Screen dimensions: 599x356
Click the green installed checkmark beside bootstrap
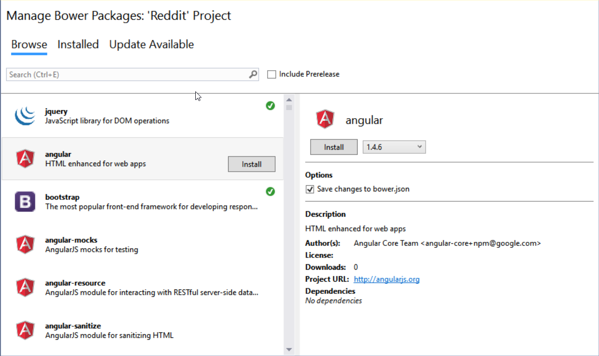pyautogui.click(x=270, y=191)
